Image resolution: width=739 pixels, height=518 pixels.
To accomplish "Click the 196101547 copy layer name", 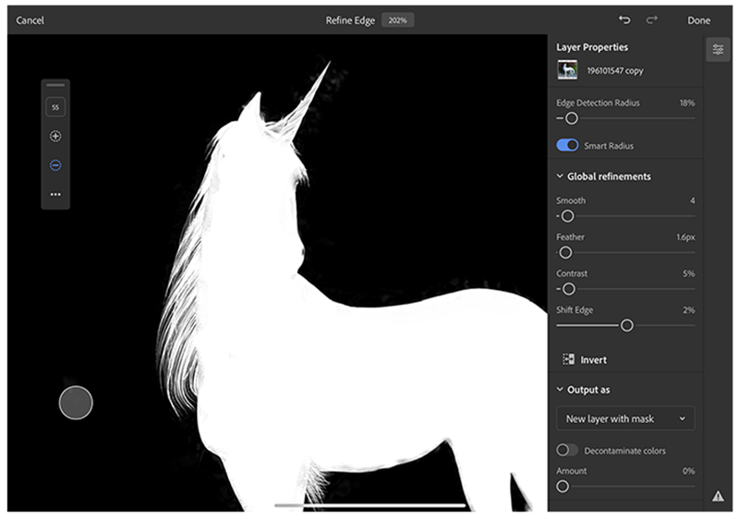I will click(615, 70).
